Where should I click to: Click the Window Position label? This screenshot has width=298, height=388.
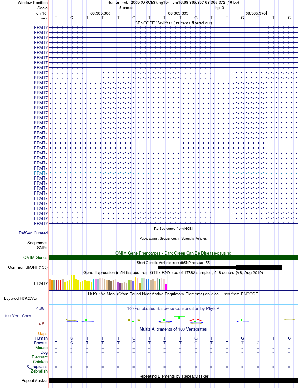(33, 3)
